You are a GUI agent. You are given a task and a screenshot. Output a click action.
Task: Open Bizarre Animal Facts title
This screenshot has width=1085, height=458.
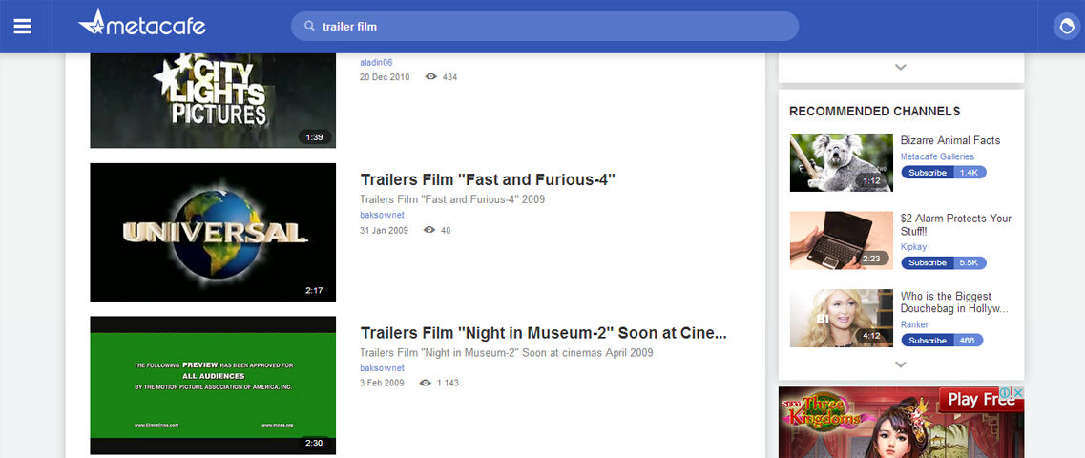click(950, 140)
